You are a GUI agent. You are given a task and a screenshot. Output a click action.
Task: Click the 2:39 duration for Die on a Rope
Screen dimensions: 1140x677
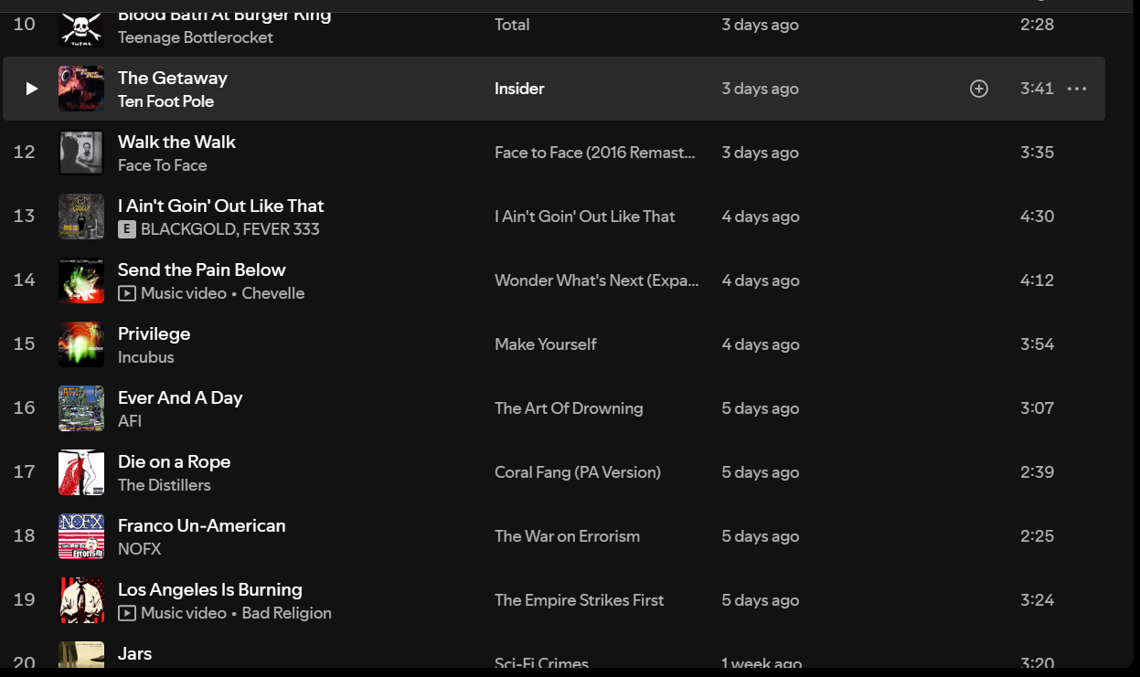point(1037,472)
